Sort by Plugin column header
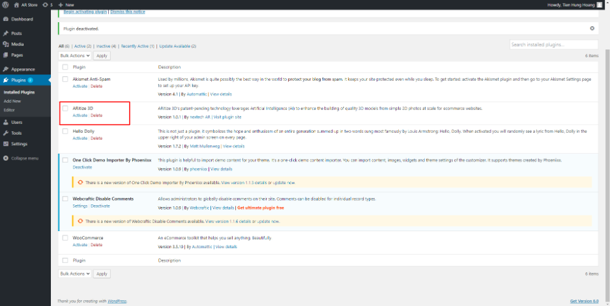 coord(79,67)
